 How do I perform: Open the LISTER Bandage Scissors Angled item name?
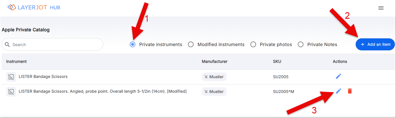102,91
